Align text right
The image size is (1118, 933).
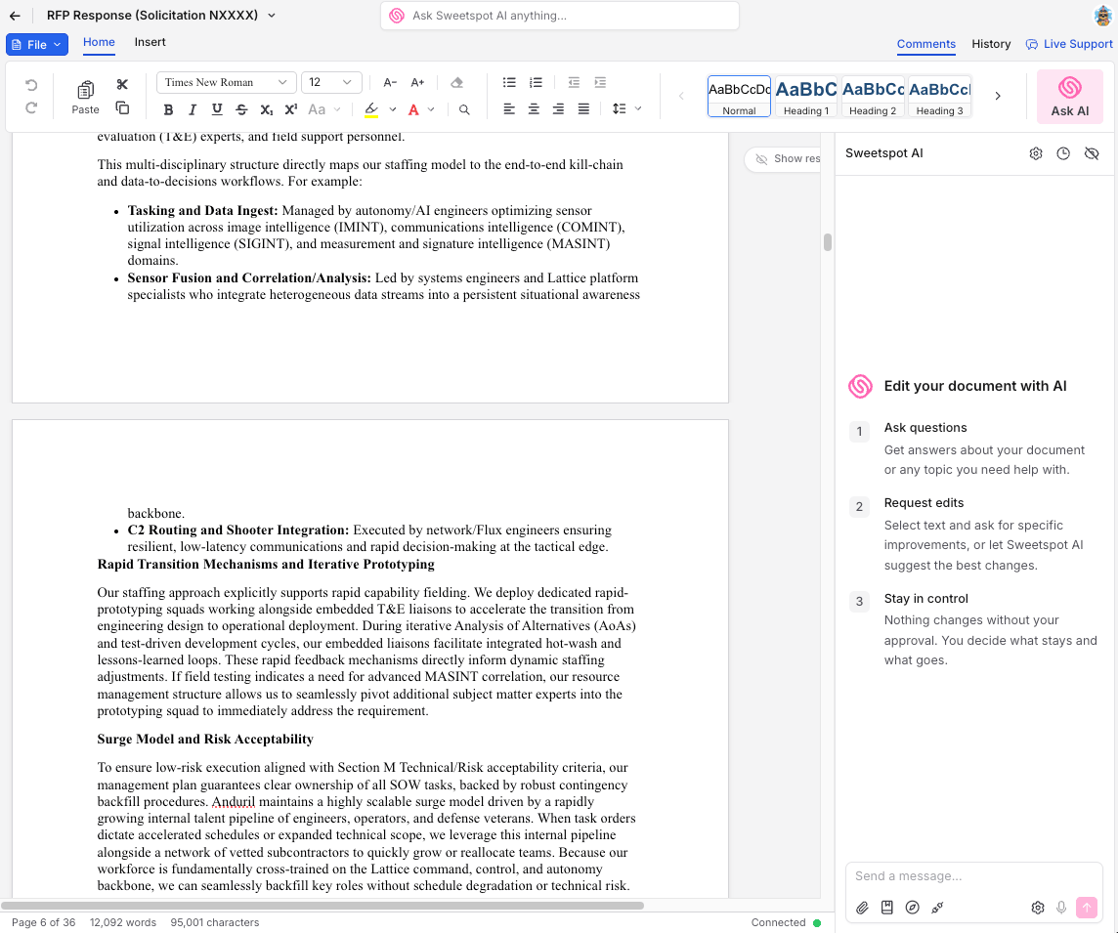click(559, 109)
